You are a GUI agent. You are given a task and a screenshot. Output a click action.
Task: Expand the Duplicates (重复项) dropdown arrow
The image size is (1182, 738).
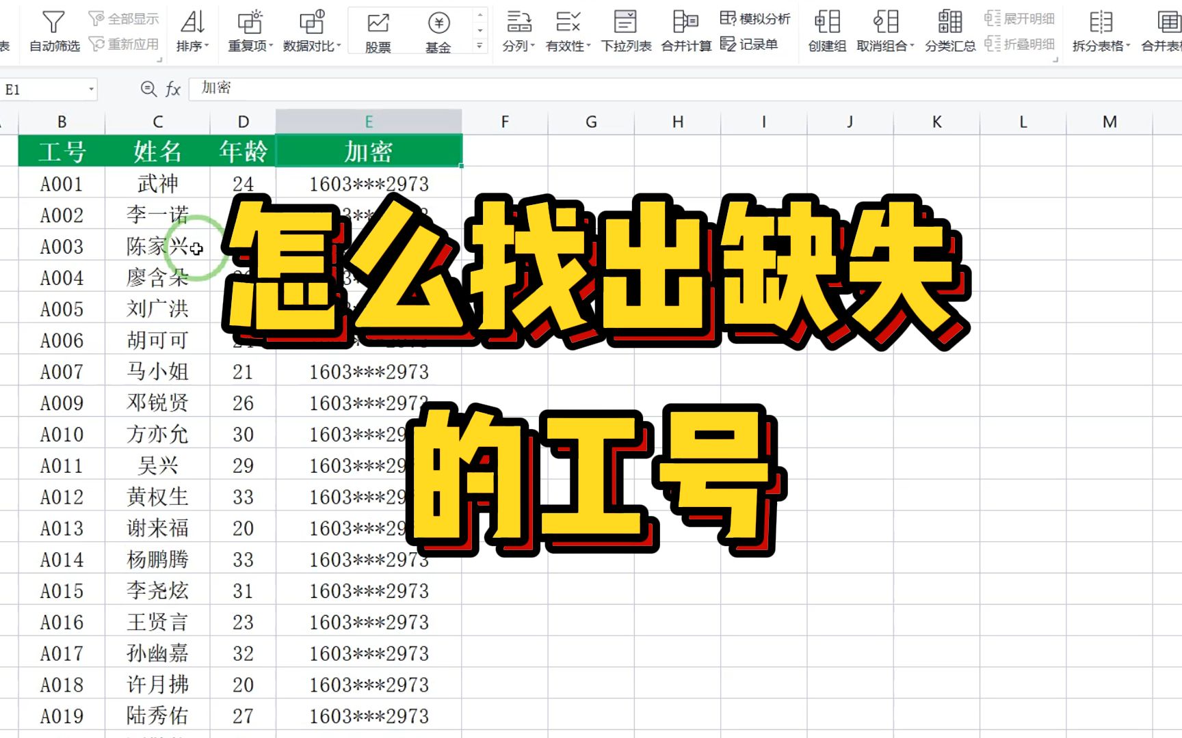[x=271, y=46]
